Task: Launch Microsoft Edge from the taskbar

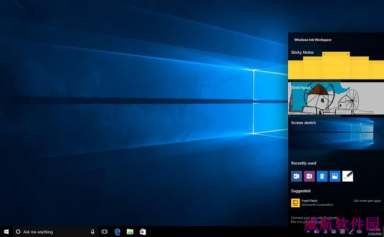Action: [x=117, y=232]
